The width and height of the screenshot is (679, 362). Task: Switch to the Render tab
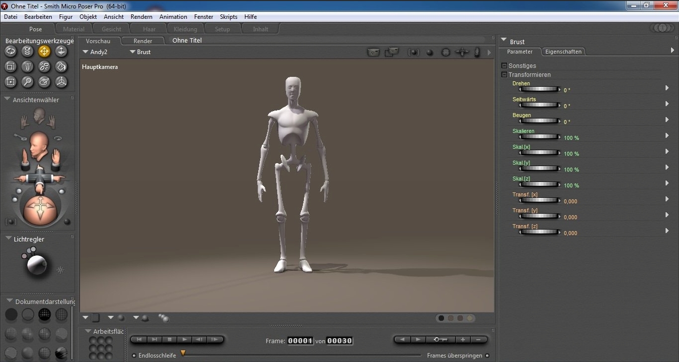click(x=143, y=41)
